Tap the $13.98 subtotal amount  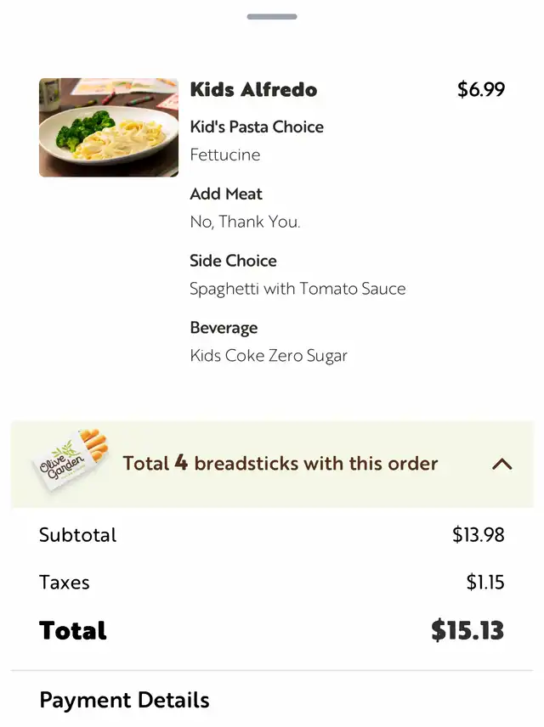point(478,535)
